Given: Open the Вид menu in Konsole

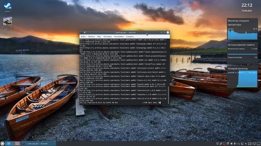Looking at the screenshot, I should click(99, 36).
